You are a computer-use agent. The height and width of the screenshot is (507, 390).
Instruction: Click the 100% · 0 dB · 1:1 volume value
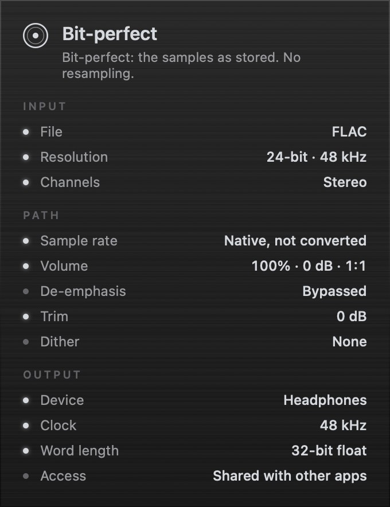pos(309,266)
